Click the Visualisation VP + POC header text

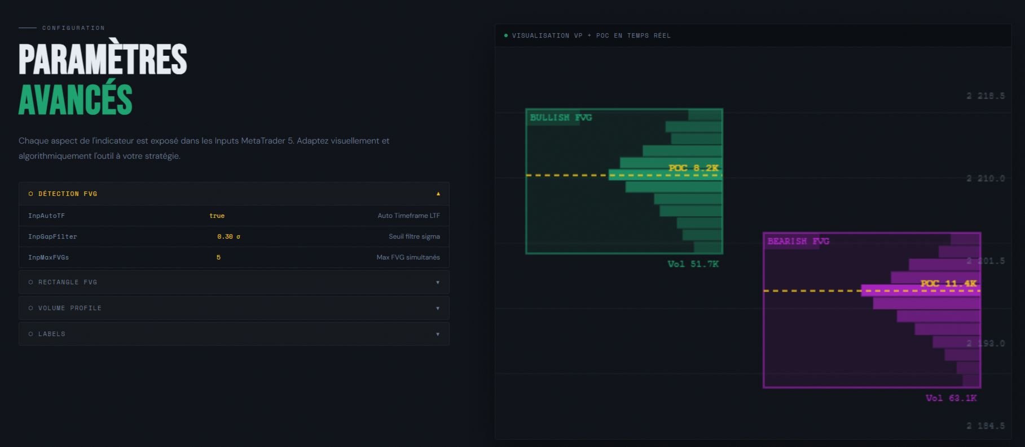click(591, 35)
